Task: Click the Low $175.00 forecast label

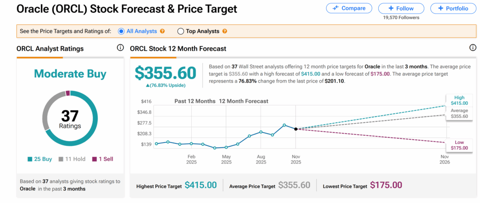Action: 459,145
